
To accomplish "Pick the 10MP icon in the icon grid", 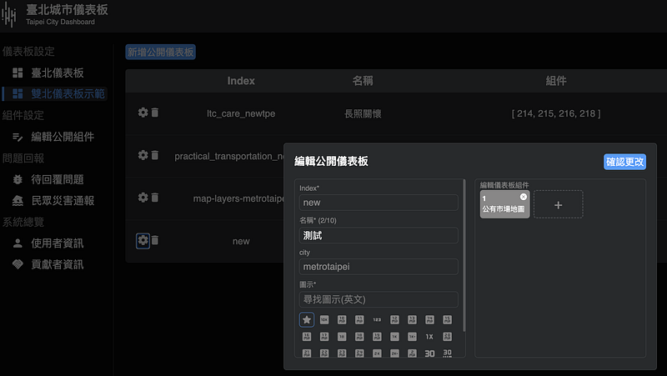I will click(x=342, y=320).
